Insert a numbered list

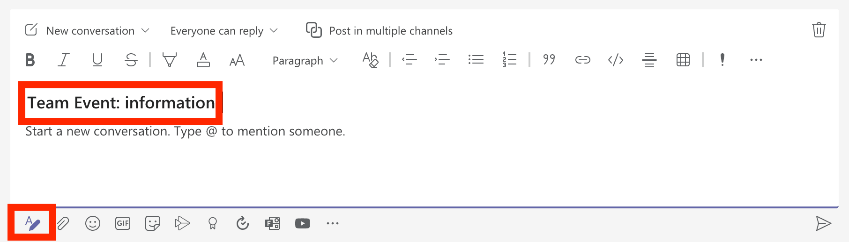click(x=509, y=60)
